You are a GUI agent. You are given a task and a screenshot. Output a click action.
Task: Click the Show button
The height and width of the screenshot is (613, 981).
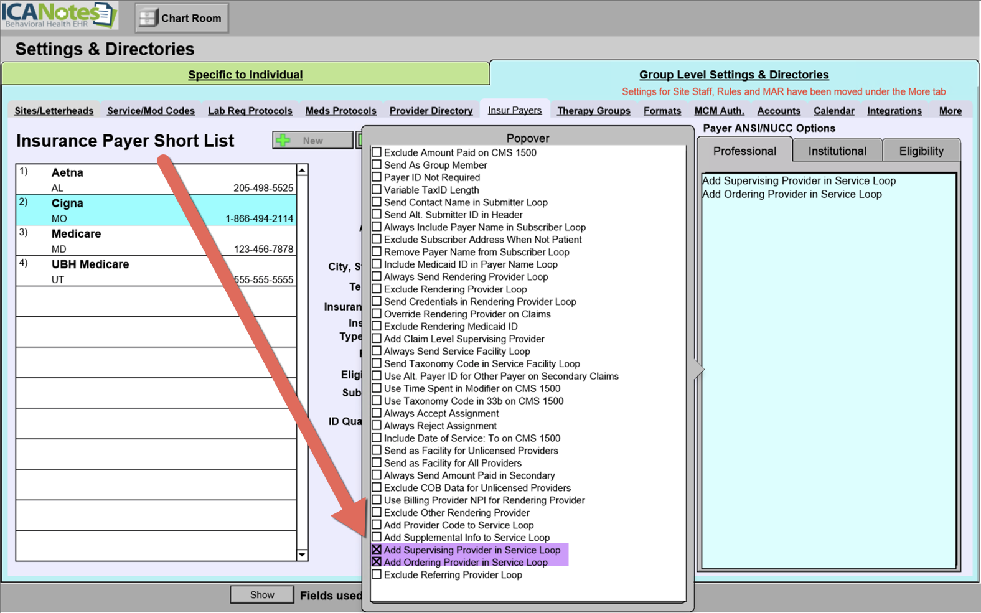coord(262,595)
